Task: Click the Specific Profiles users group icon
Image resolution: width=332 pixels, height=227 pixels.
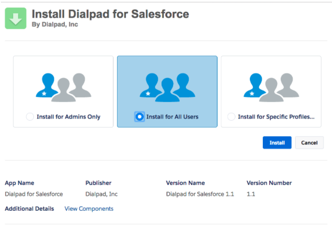Action: click(271, 87)
